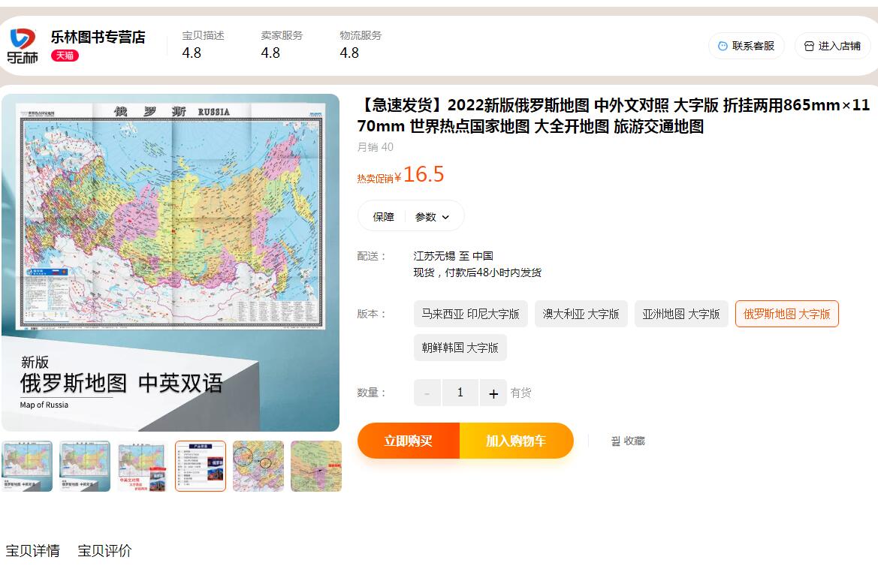Select the fifth thumbnail with circled map detail

(x=258, y=466)
